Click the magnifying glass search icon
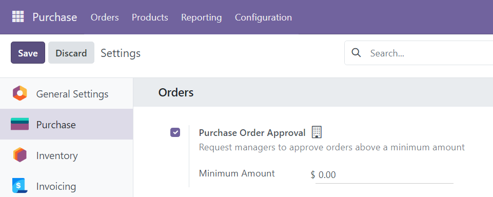Viewport: 493px width, 197px height. click(356, 53)
